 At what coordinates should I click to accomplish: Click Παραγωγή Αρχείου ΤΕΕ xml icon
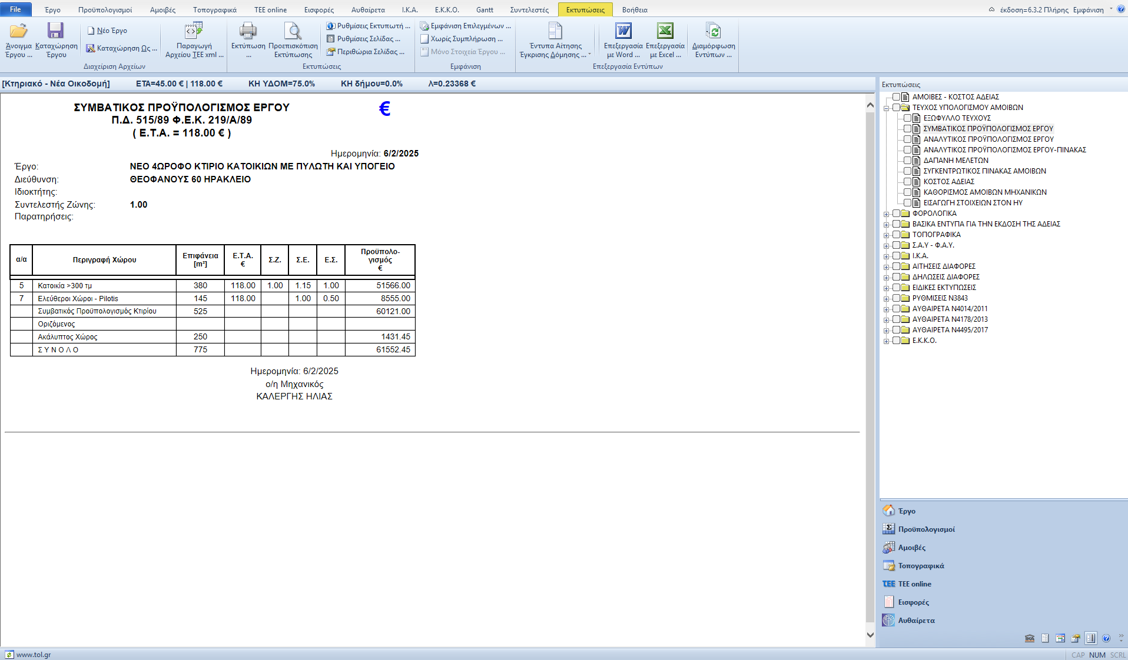194,31
